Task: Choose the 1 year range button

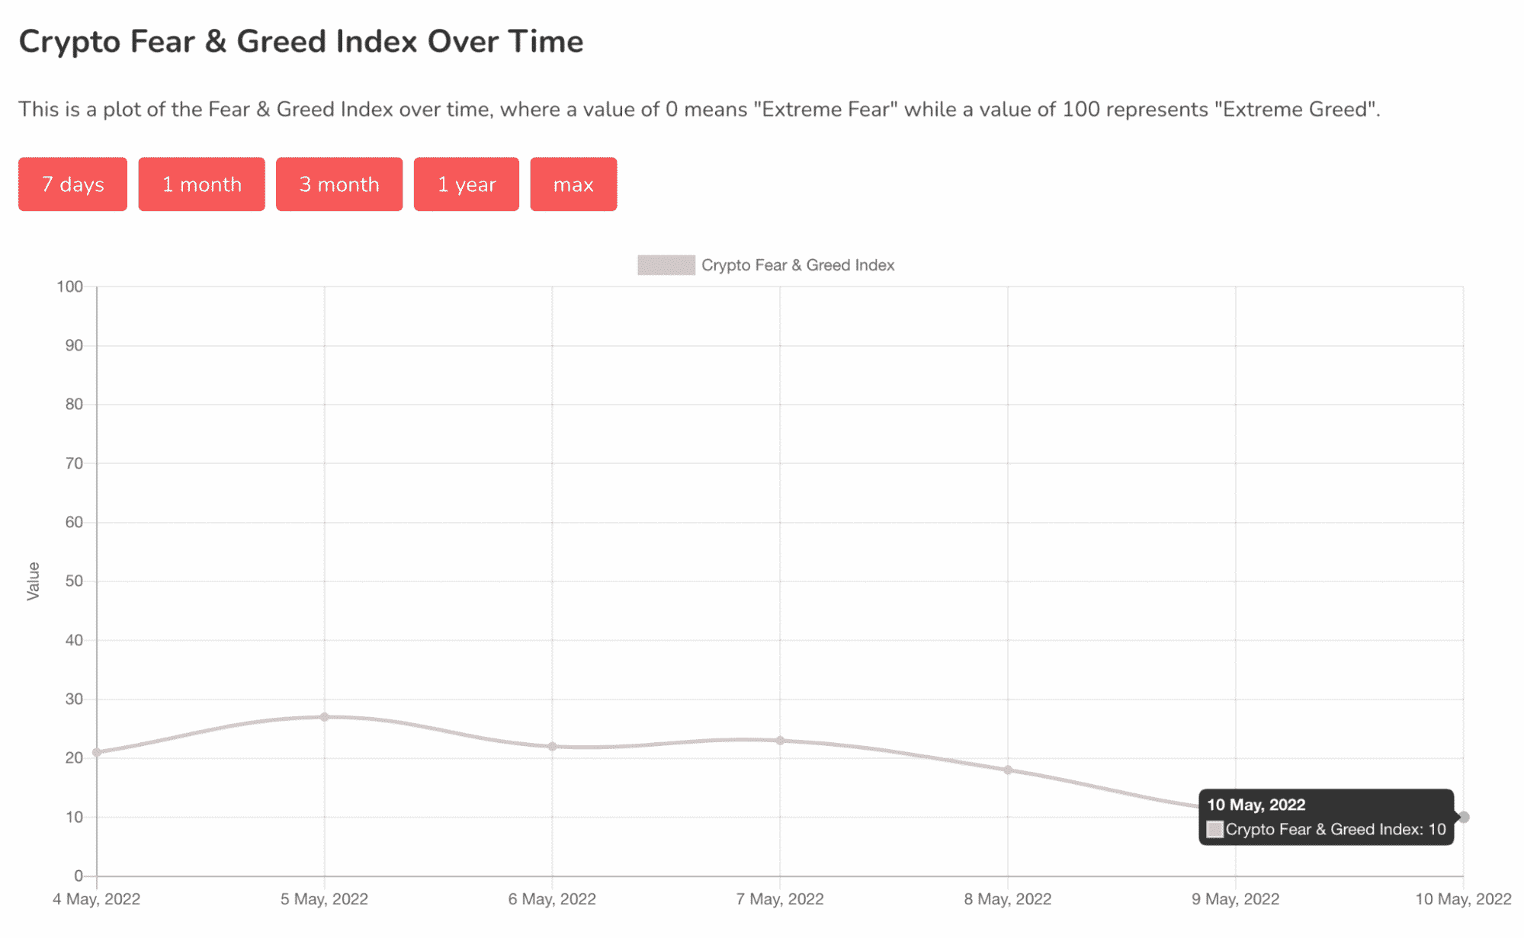Action: click(x=467, y=184)
